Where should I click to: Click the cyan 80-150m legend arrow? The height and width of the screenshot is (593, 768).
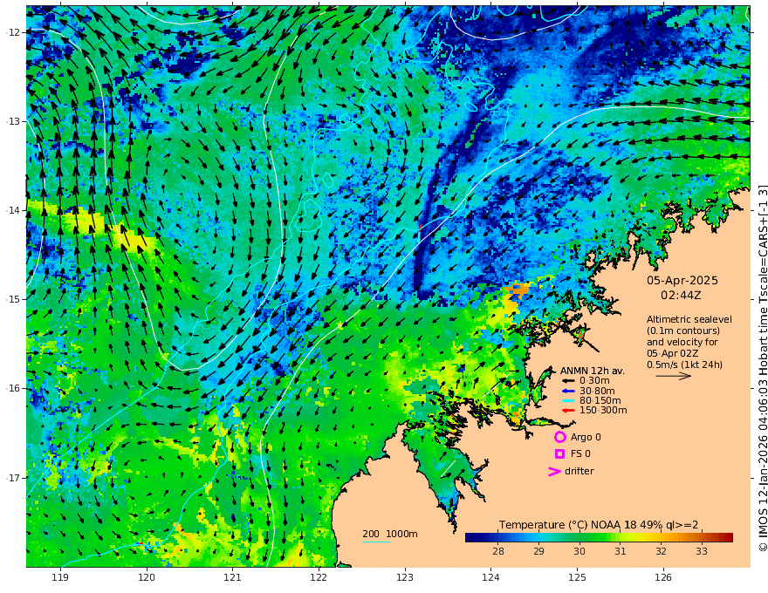(x=567, y=400)
